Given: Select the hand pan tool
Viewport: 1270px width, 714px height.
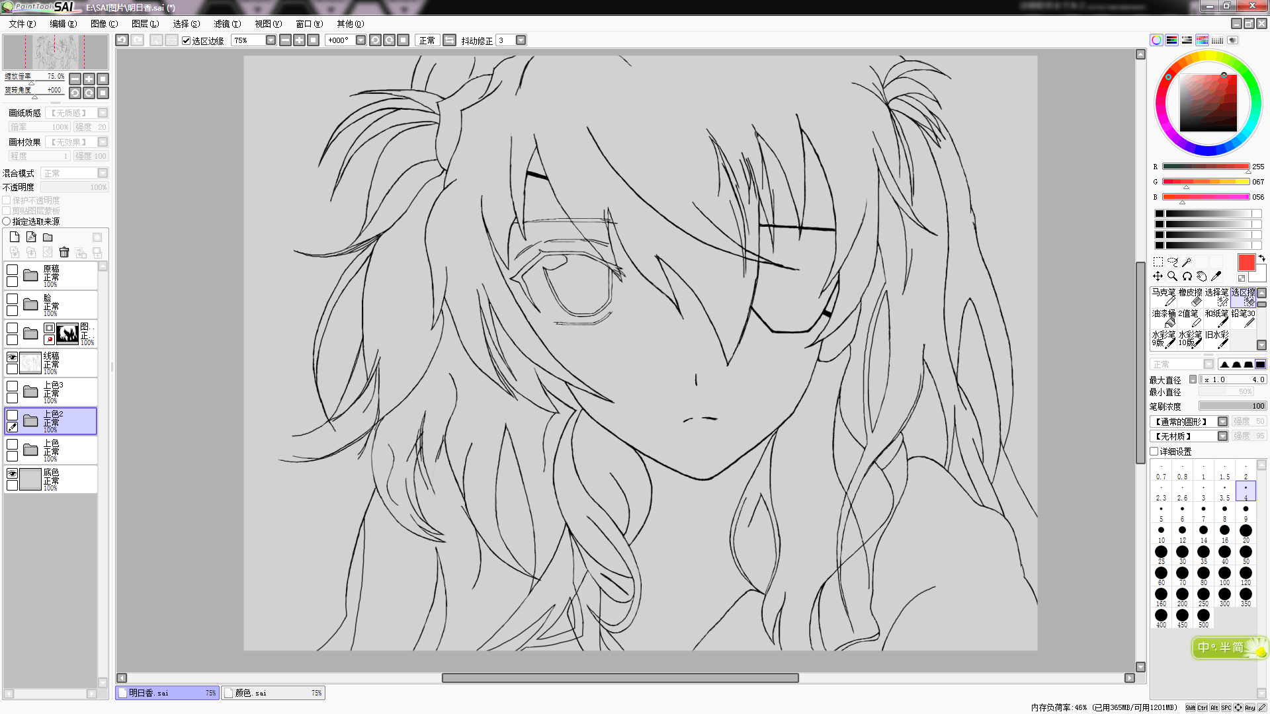Looking at the screenshot, I should point(1201,276).
